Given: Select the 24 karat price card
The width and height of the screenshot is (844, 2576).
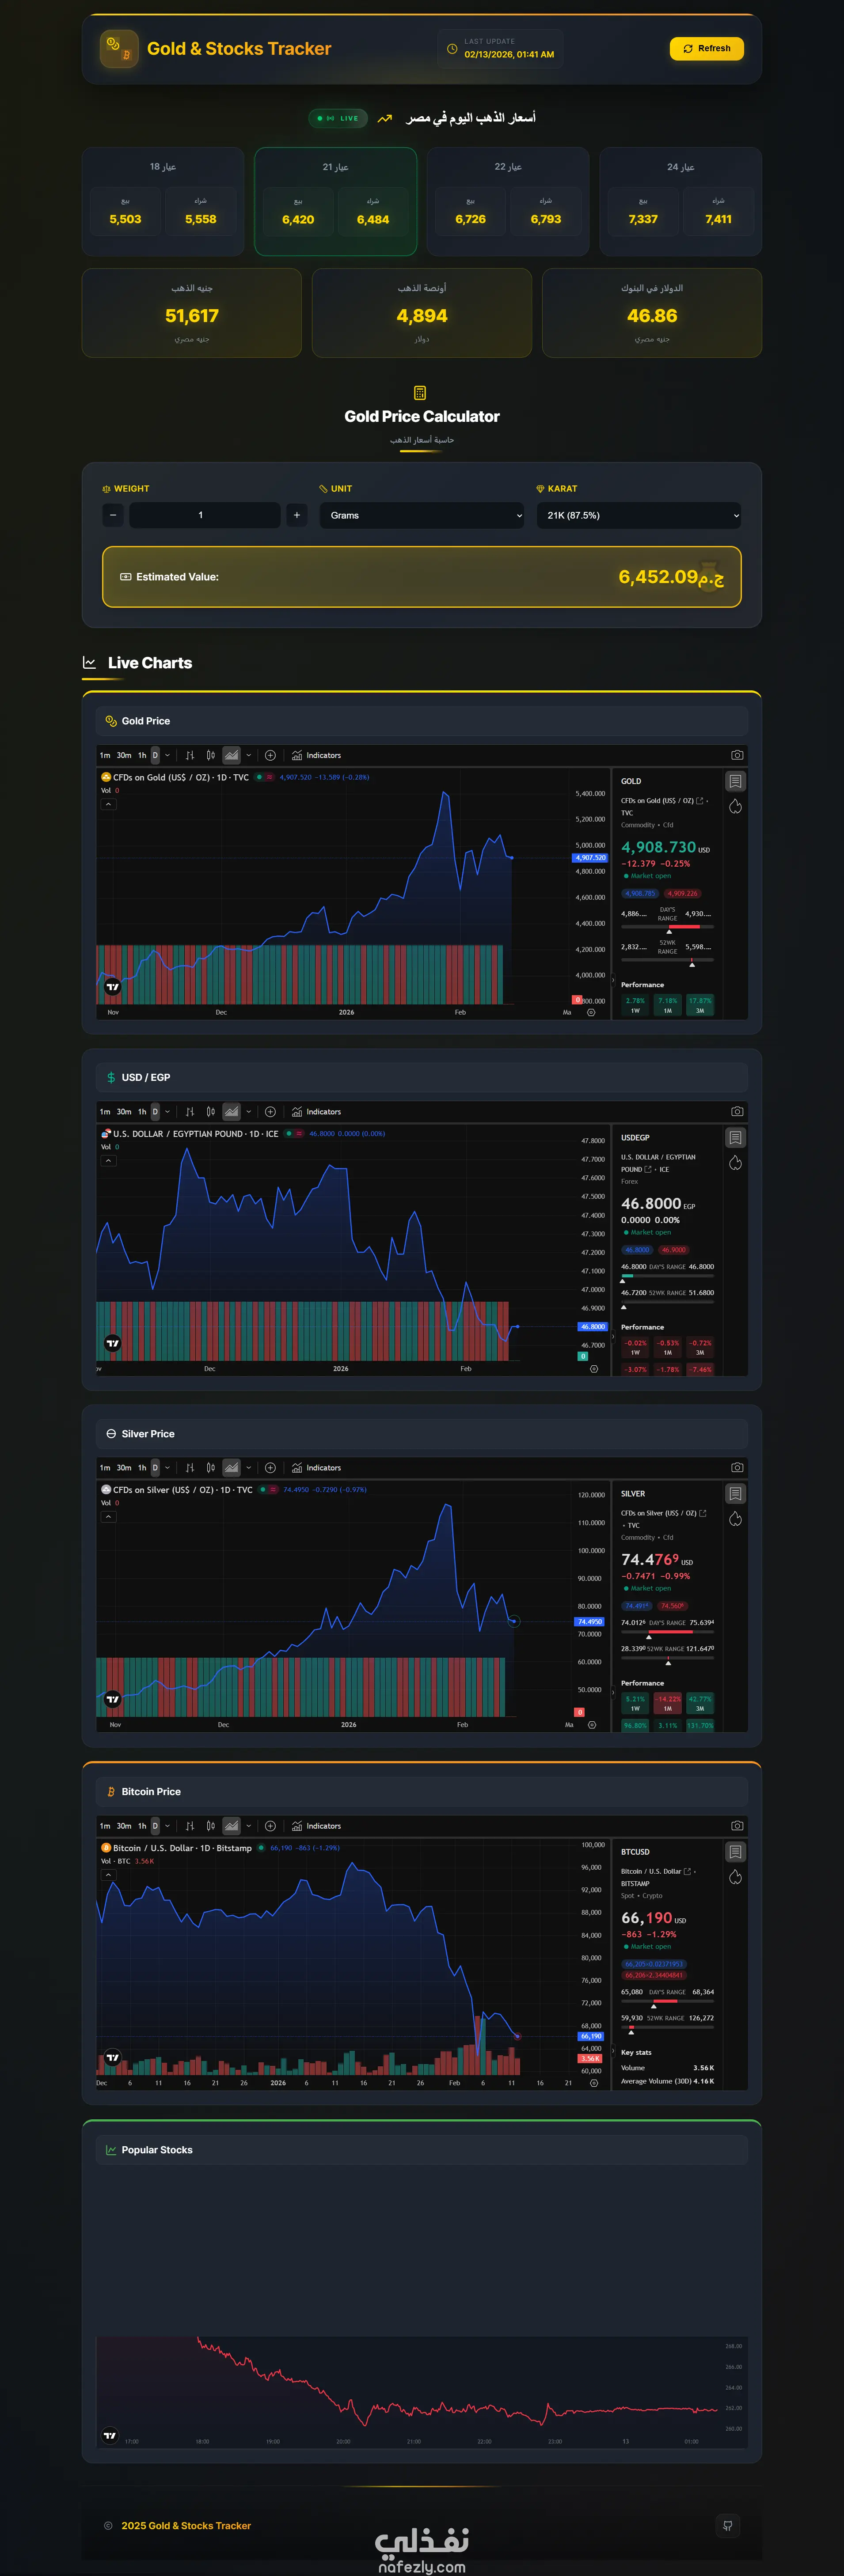Looking at the screenshot, I should pos(680,201).
